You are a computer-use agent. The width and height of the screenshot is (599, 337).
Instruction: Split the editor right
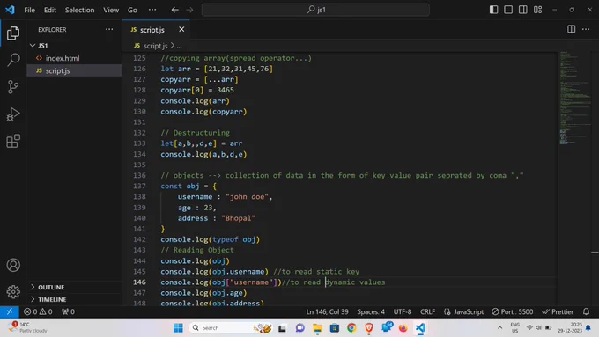coord(571,29)
